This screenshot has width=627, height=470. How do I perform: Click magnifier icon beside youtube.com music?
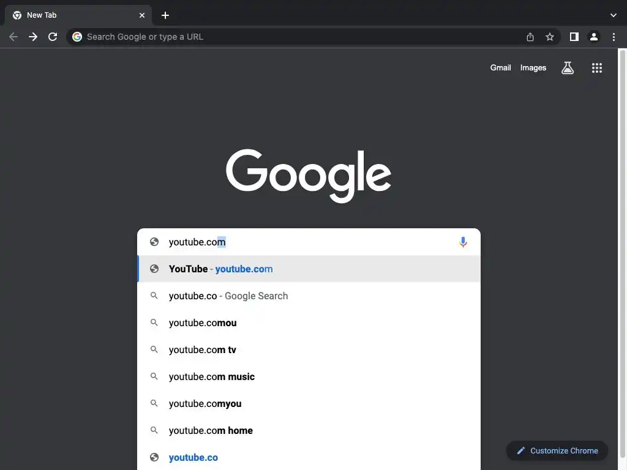[x=154, y=376]
